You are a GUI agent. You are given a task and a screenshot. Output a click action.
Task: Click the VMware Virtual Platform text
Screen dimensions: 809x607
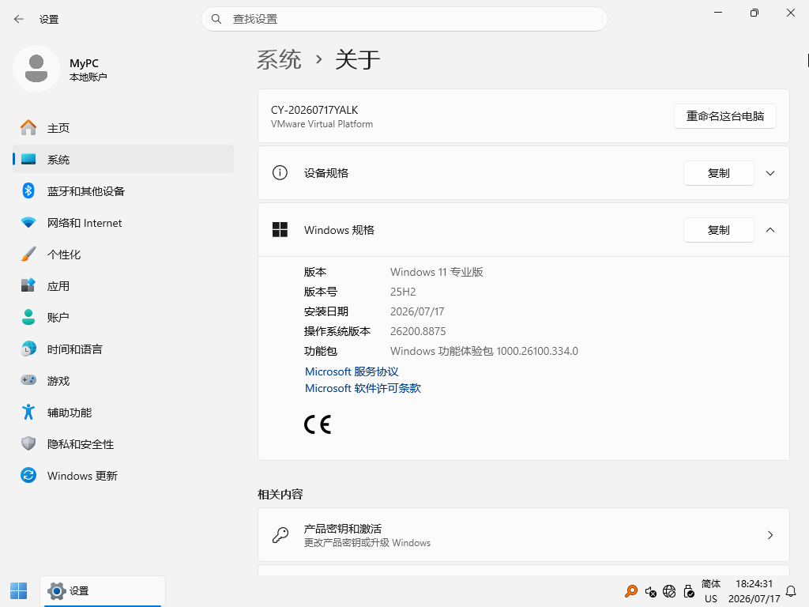click(x=322, y=124)
